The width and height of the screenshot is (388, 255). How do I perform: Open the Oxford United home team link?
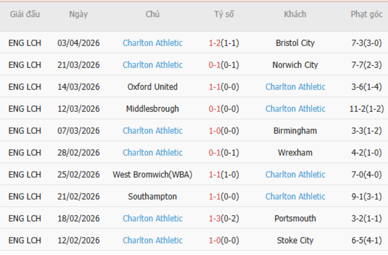152,87
